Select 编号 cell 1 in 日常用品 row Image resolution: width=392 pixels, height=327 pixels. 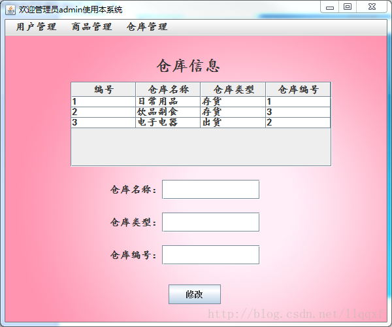[x=103, y=101]
